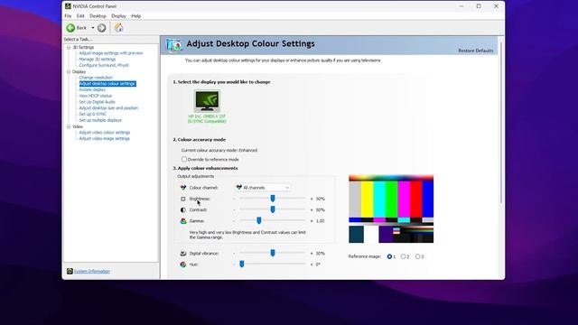This screenshot has width=578, height=325.
Task: Open the Edit menu
Action: (80, 16)
